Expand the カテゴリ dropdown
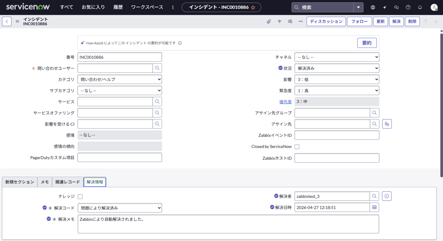Image resolution: width=443 pixels, height=241 pixels. (119, 79)
